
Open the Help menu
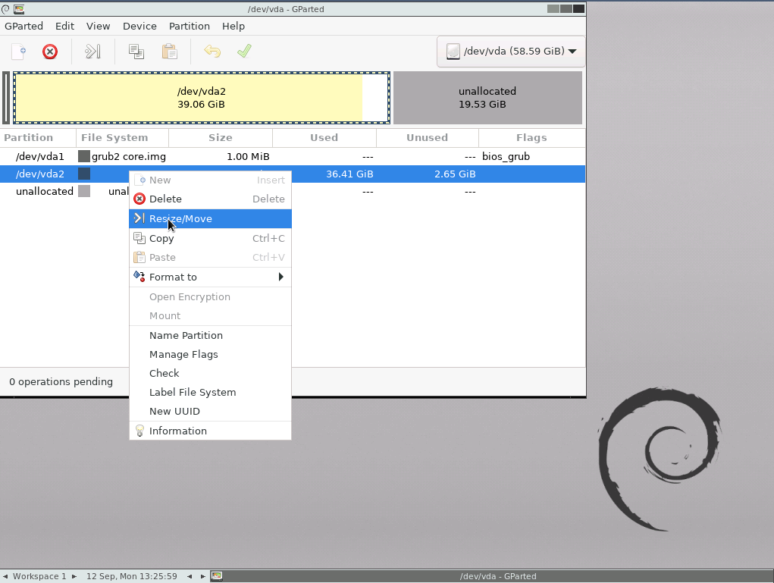point(233,26)
